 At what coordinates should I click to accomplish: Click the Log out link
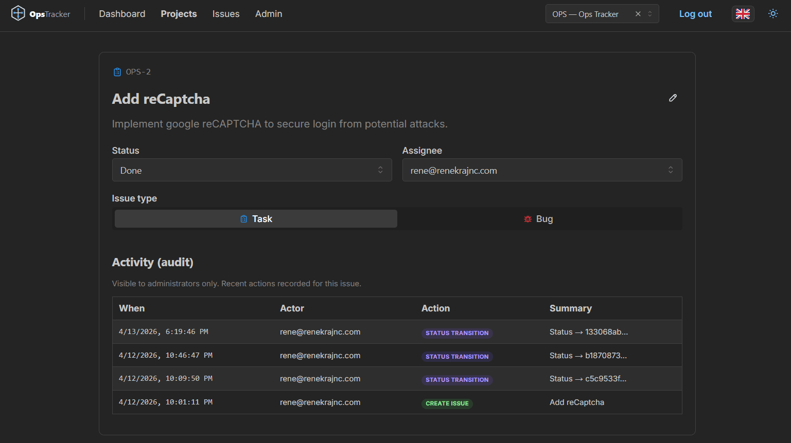click(x=695, y=14)
